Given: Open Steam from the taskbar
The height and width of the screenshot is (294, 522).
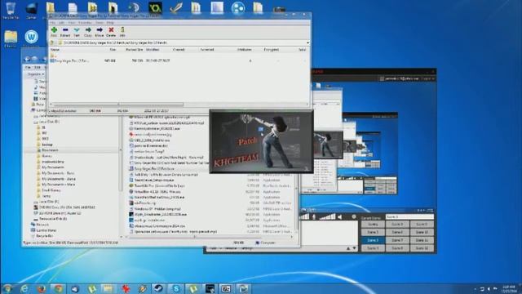Looking at the screenshot, I should tap(159, 288).
